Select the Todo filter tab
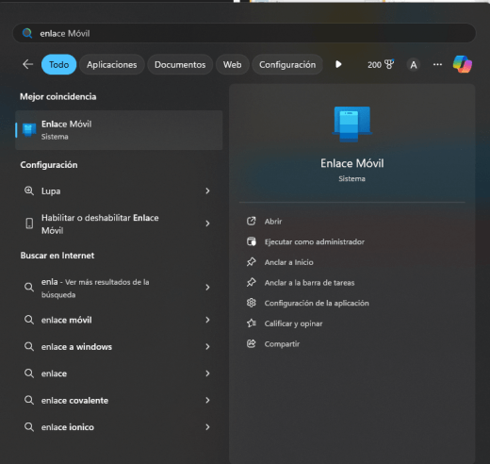The image size is (490, 464). click(58, 64)
